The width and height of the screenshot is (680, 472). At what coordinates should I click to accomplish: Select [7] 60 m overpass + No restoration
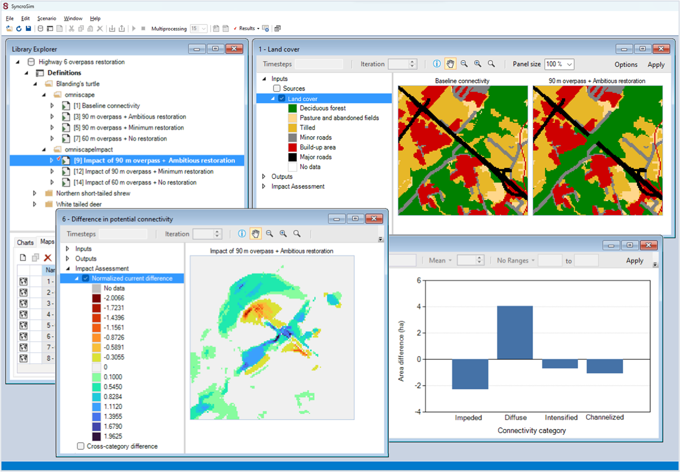(120, 139)
